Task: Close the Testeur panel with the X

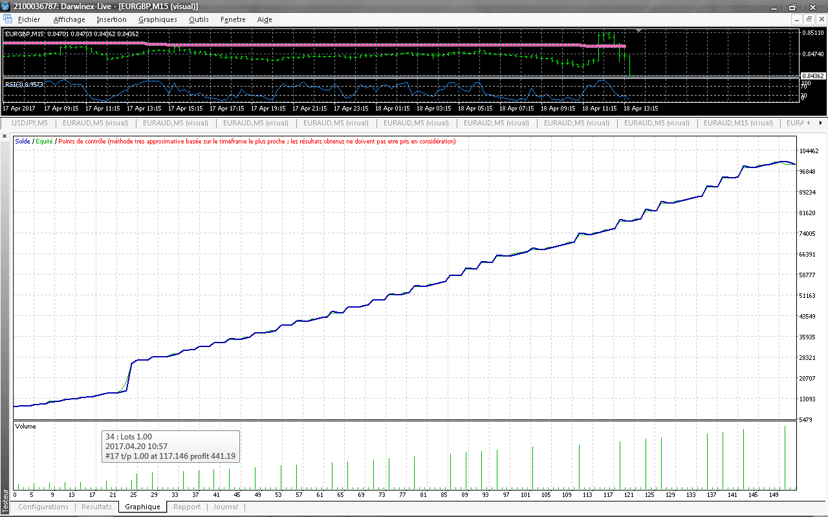Action: pyautogui.click(x=5, y=137)
